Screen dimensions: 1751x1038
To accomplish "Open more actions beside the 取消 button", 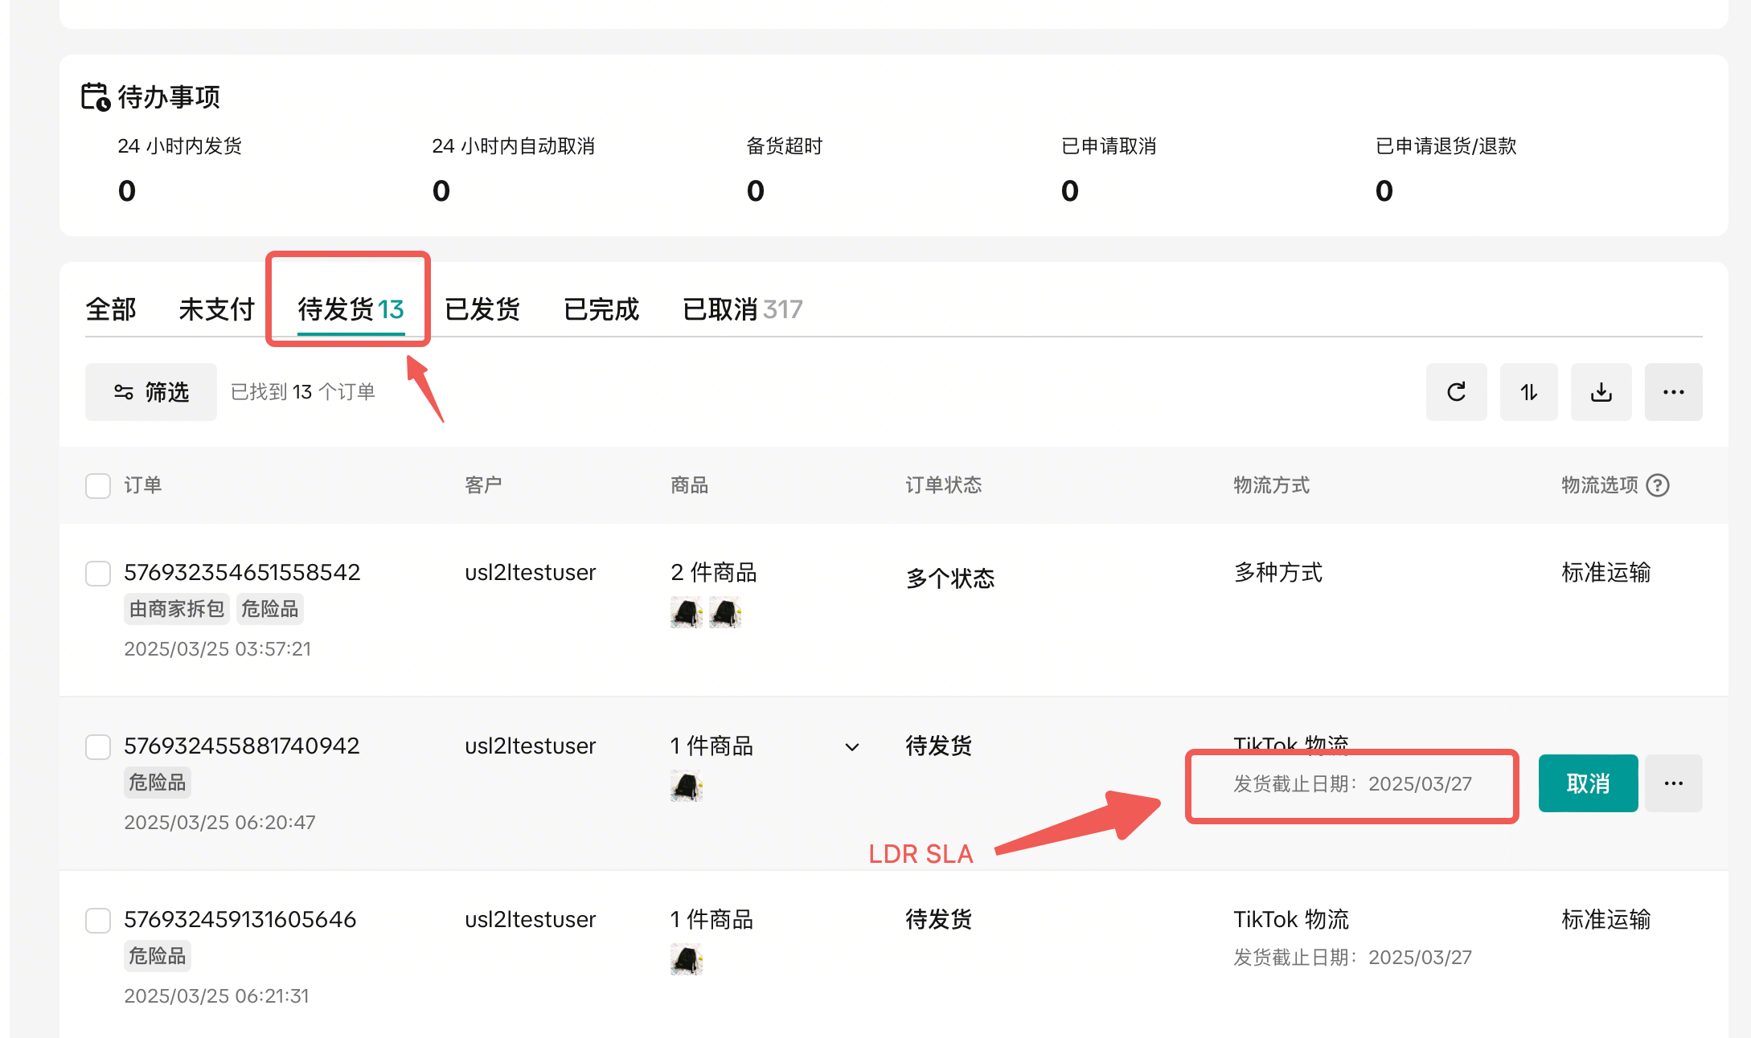I will [x=1673, y=783].
